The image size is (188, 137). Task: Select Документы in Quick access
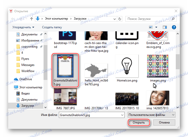click(x=29, y=34)
